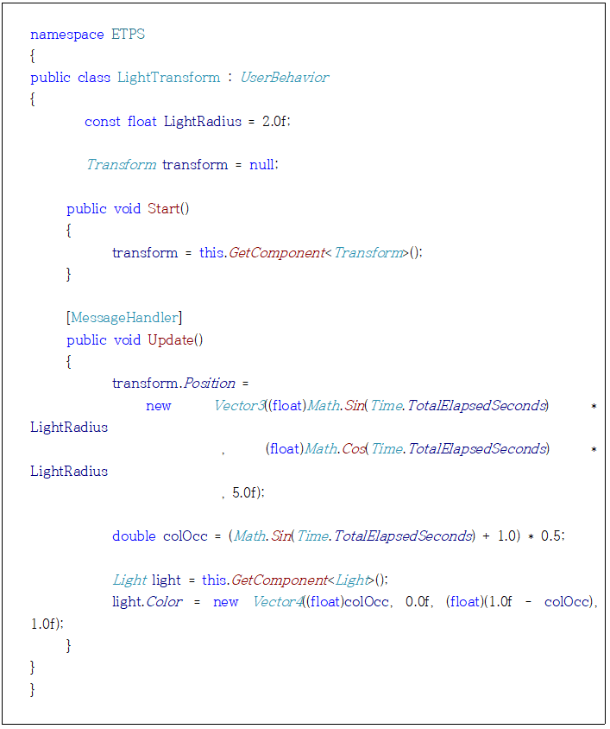Click the Position property of transform

(209, 384)
